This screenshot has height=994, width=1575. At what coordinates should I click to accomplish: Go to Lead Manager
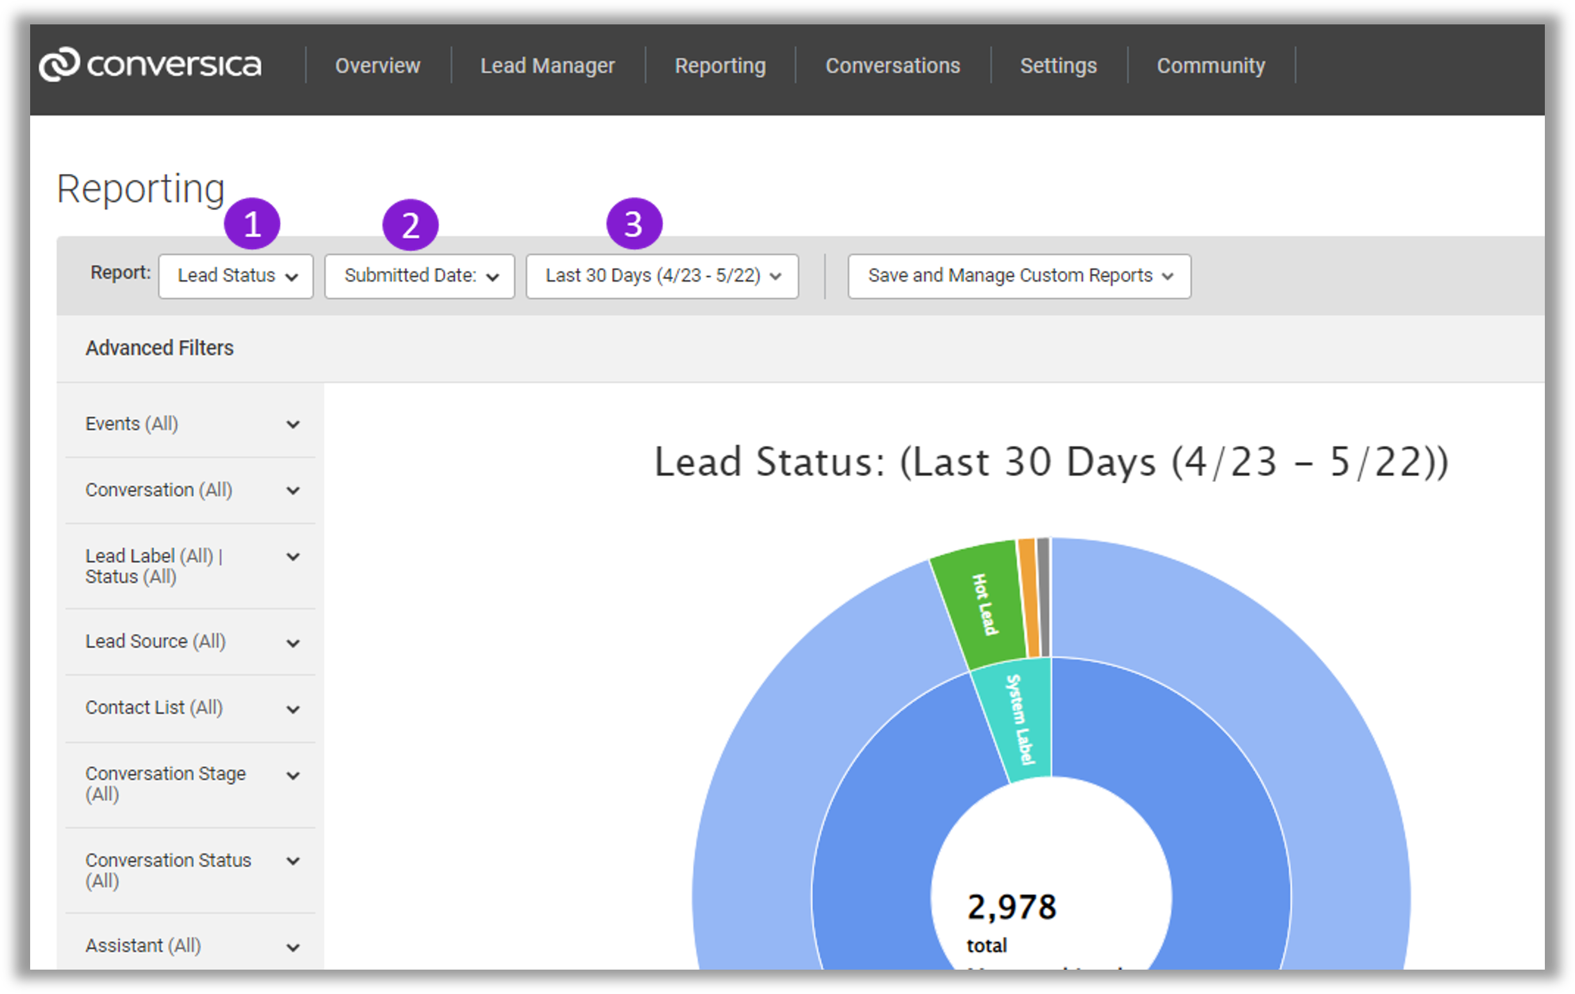[547, 65]
